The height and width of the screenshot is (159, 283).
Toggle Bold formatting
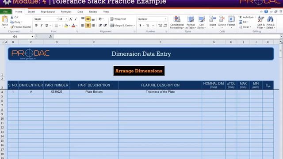point(36,26)
